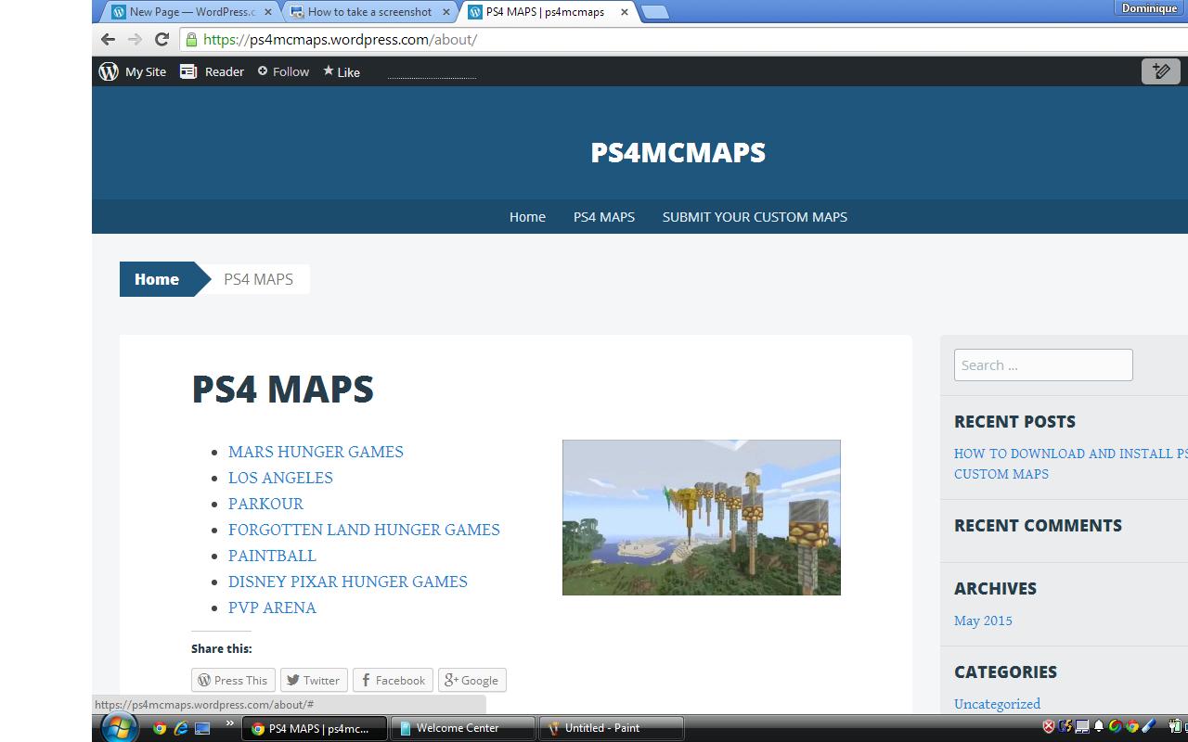
Task: Share on Facebook
Action: coord(393,680)
